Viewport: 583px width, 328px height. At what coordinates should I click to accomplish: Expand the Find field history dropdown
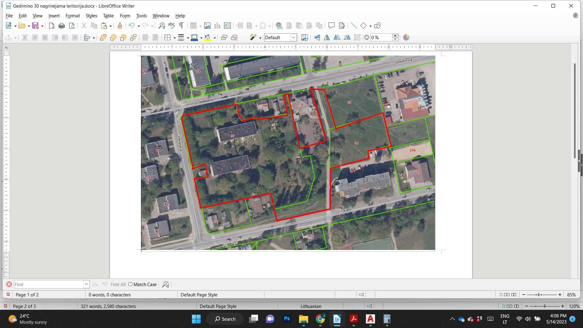coord(86,284)
